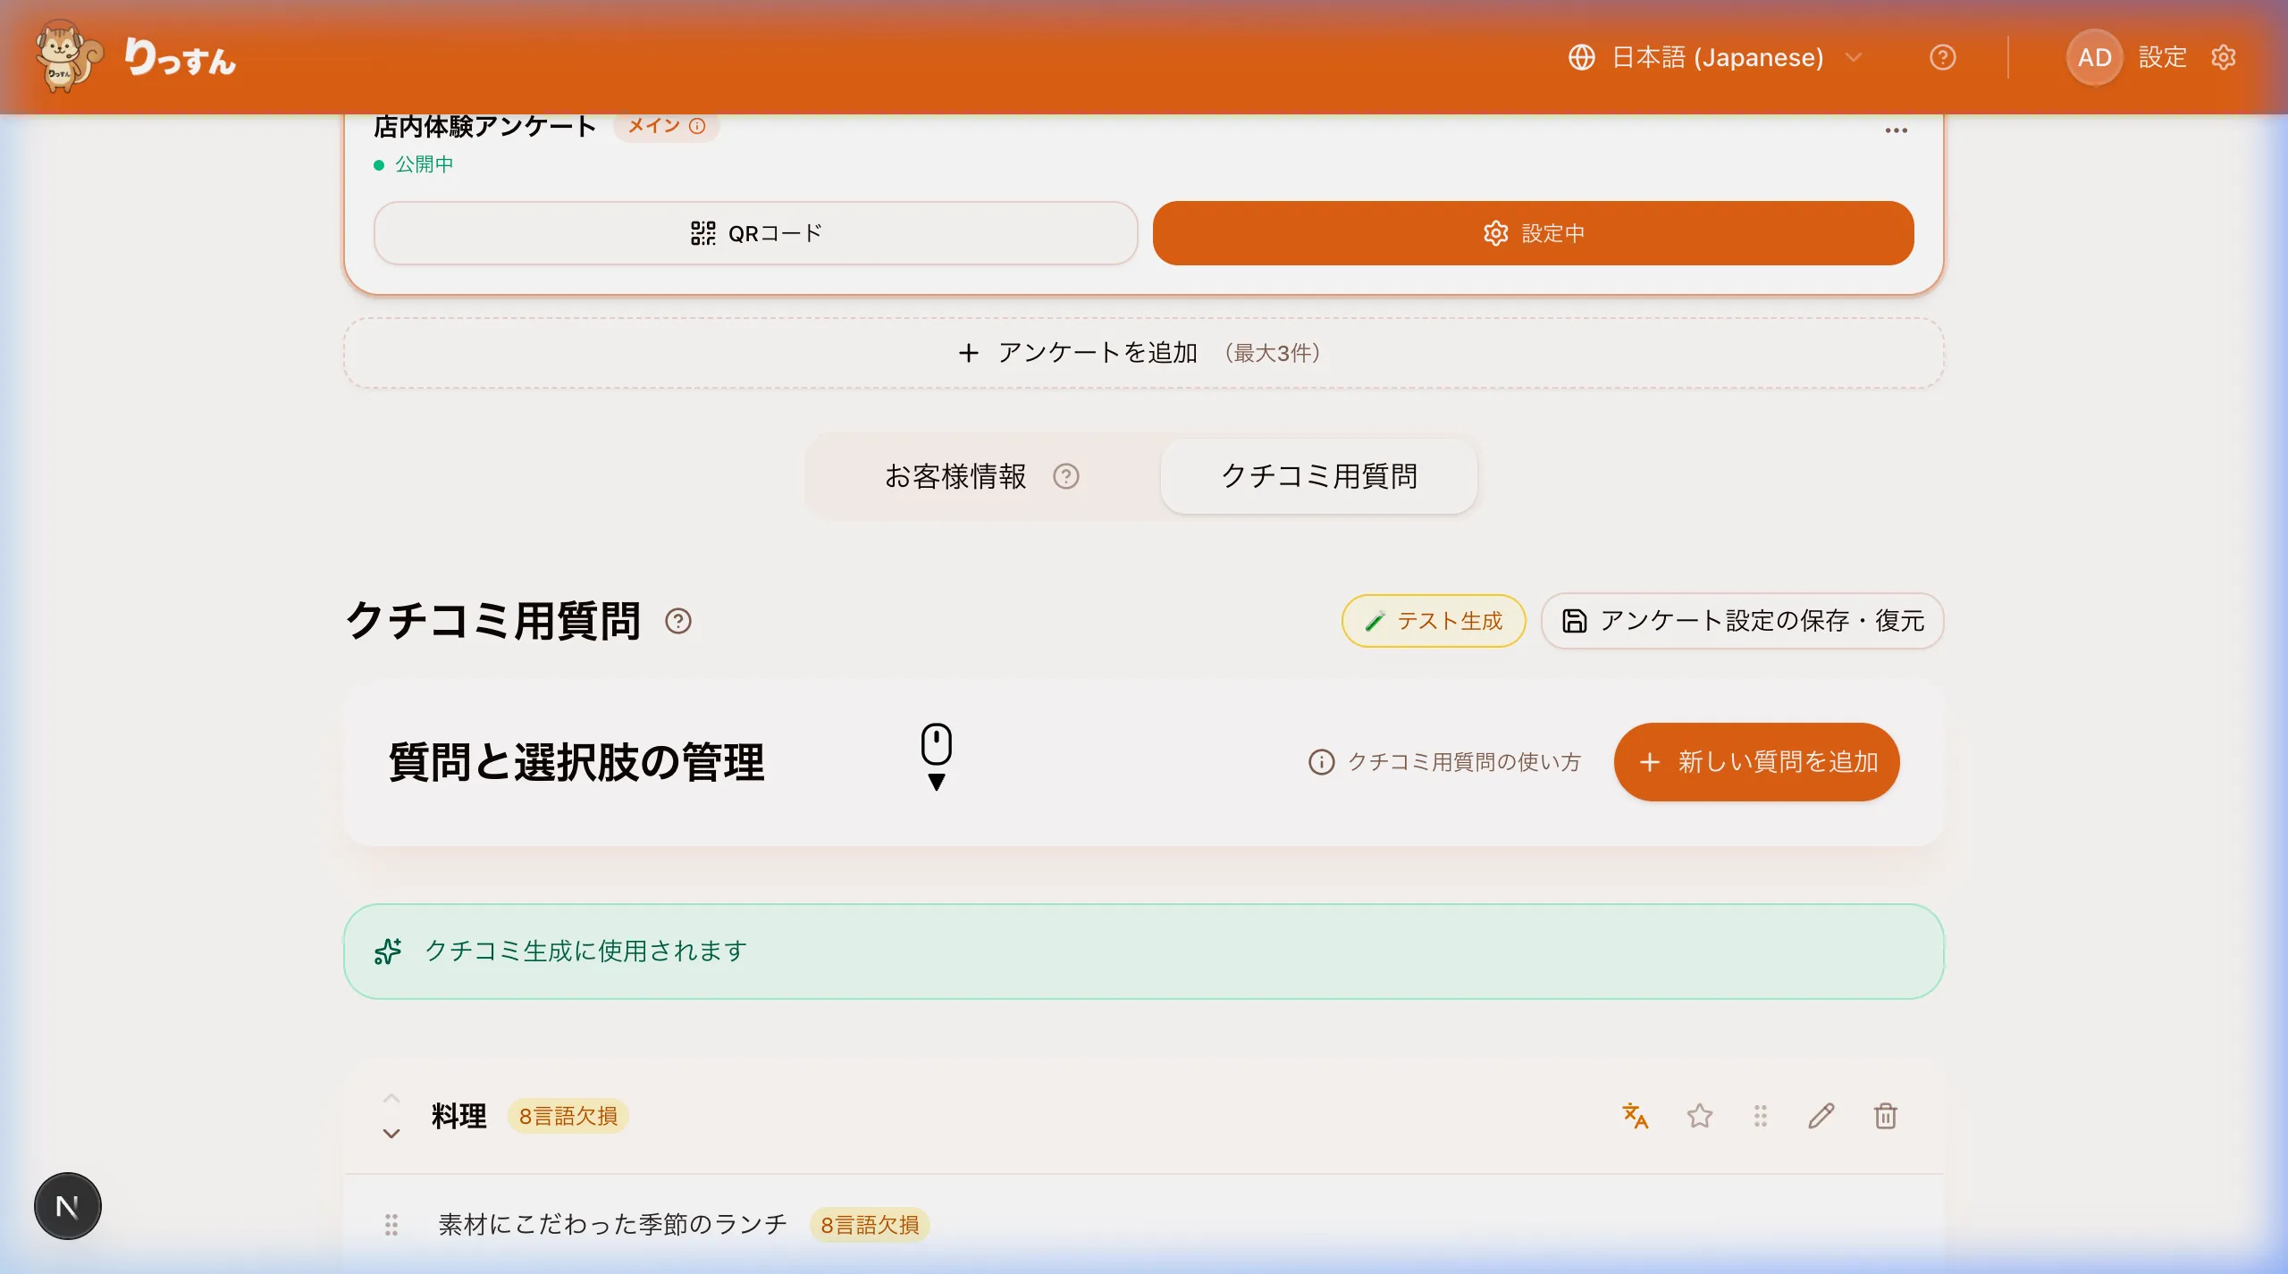2288x1274 pixels.
Task: Move 料理 question up with chevron
Action: coord(391,1098)
